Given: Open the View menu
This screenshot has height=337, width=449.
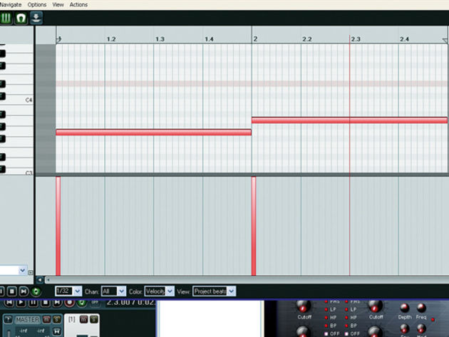Looking at the screenshot, I should click(x=58, y=4).
